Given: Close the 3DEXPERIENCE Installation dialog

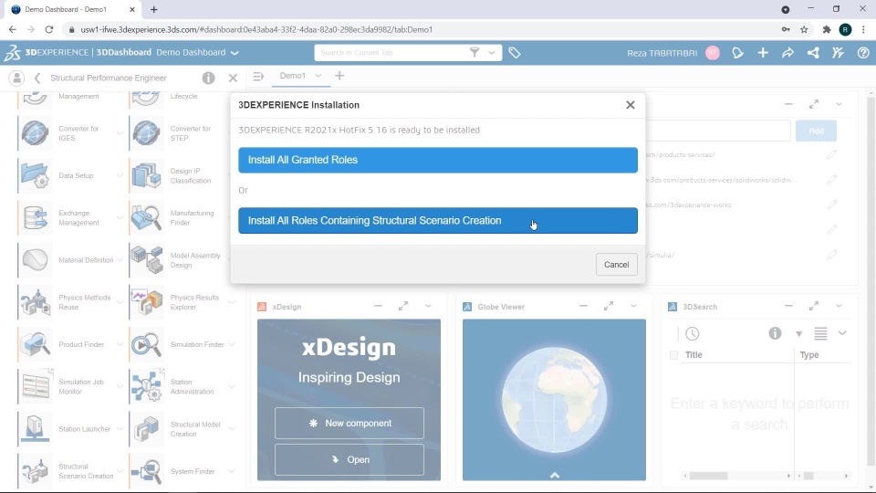Looking at the screenshot, I should [631, 105].
